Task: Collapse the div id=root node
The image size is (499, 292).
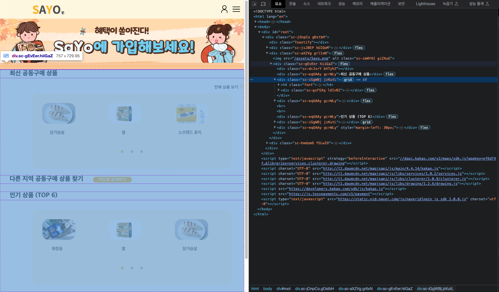Action: tap(259, 32)
